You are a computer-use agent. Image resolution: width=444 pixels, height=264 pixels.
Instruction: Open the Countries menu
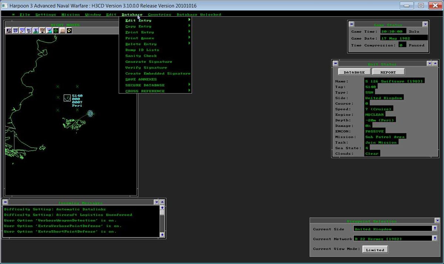(x=159, y=14)
